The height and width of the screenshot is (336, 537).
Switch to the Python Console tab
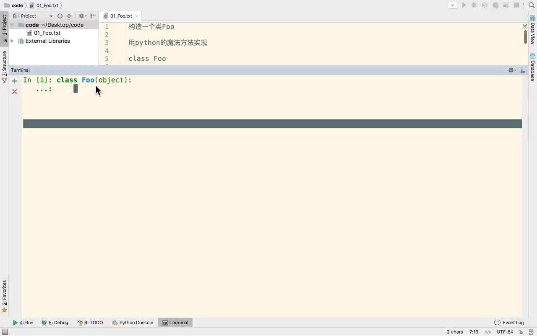tap(136, 323)
